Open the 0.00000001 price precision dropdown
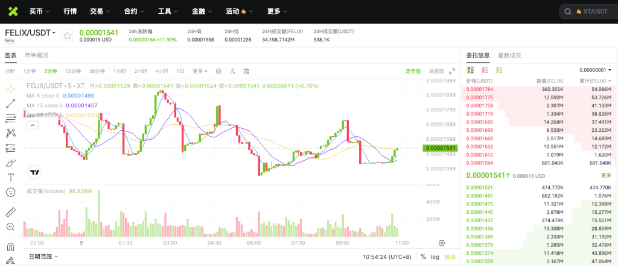The width and height of the screenshot is (618, 268). [x=595, y=70]
